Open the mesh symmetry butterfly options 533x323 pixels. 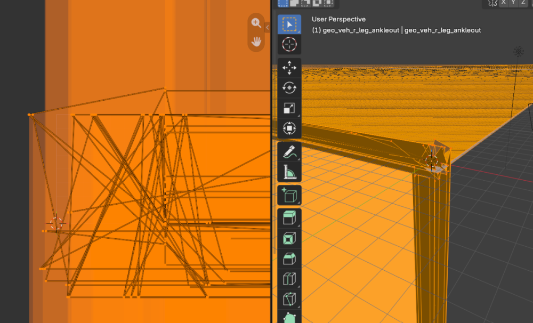coord(492,3)
